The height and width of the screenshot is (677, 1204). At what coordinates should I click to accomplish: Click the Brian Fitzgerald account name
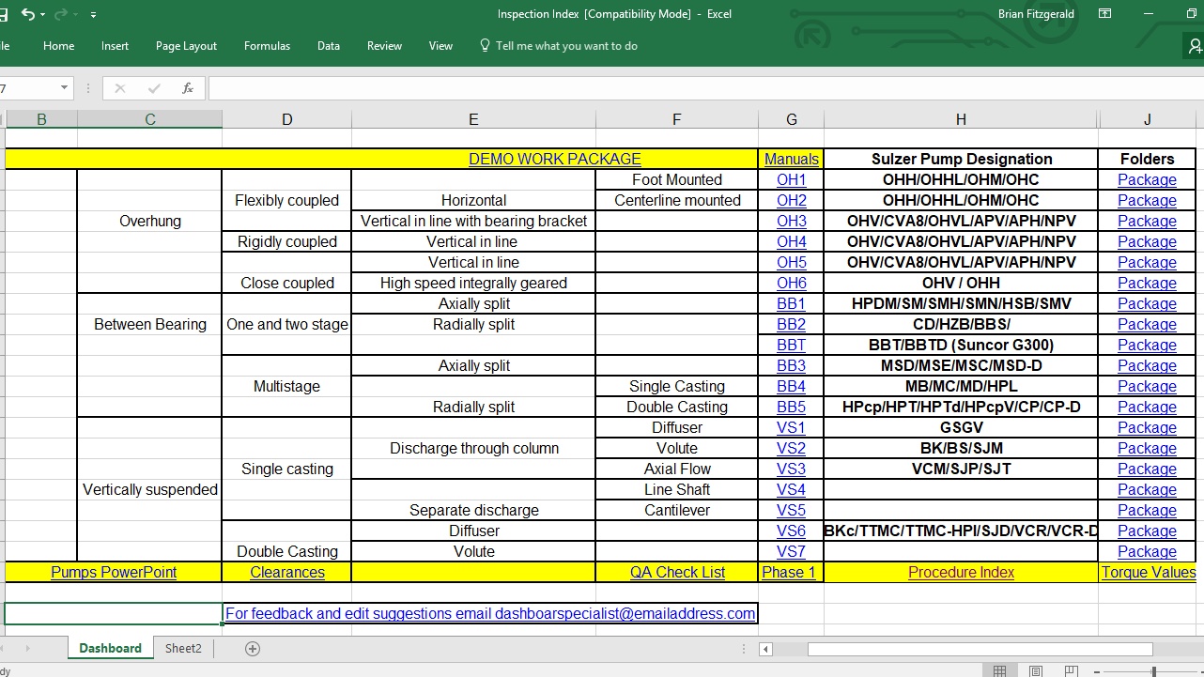(x=1036, y=14)
